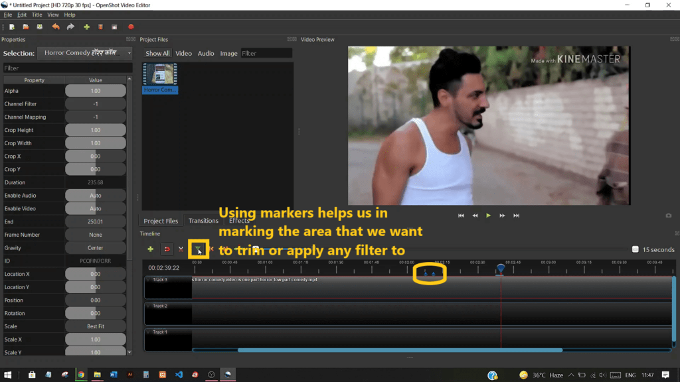Jump to end with the fast-forward-to-end button

point(515,215)
